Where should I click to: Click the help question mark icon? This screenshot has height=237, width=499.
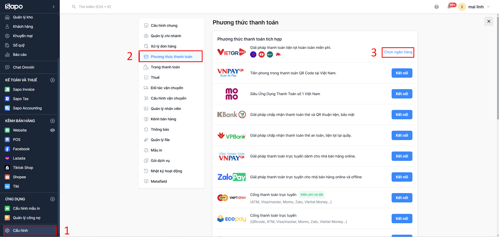437,7
